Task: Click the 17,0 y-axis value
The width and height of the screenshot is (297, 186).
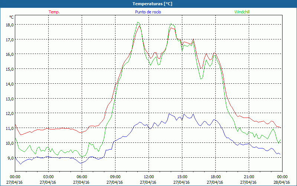Action: coord(10,40)
